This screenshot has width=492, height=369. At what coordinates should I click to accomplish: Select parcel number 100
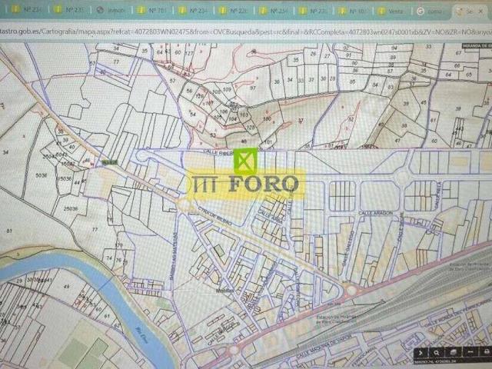[267, 119]
